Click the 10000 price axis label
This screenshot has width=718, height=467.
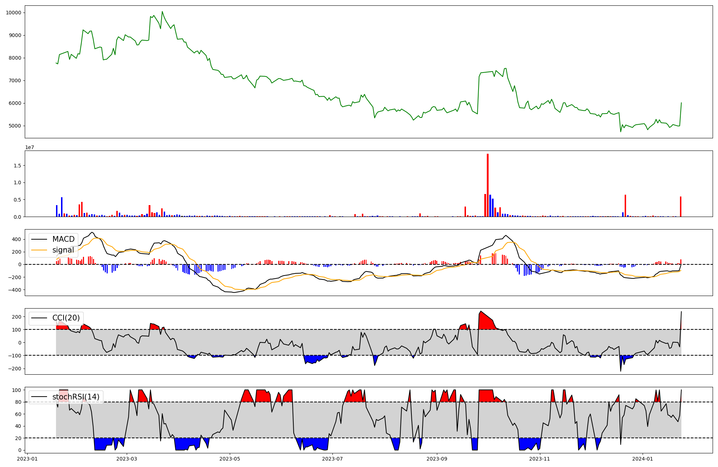point(14,13)
